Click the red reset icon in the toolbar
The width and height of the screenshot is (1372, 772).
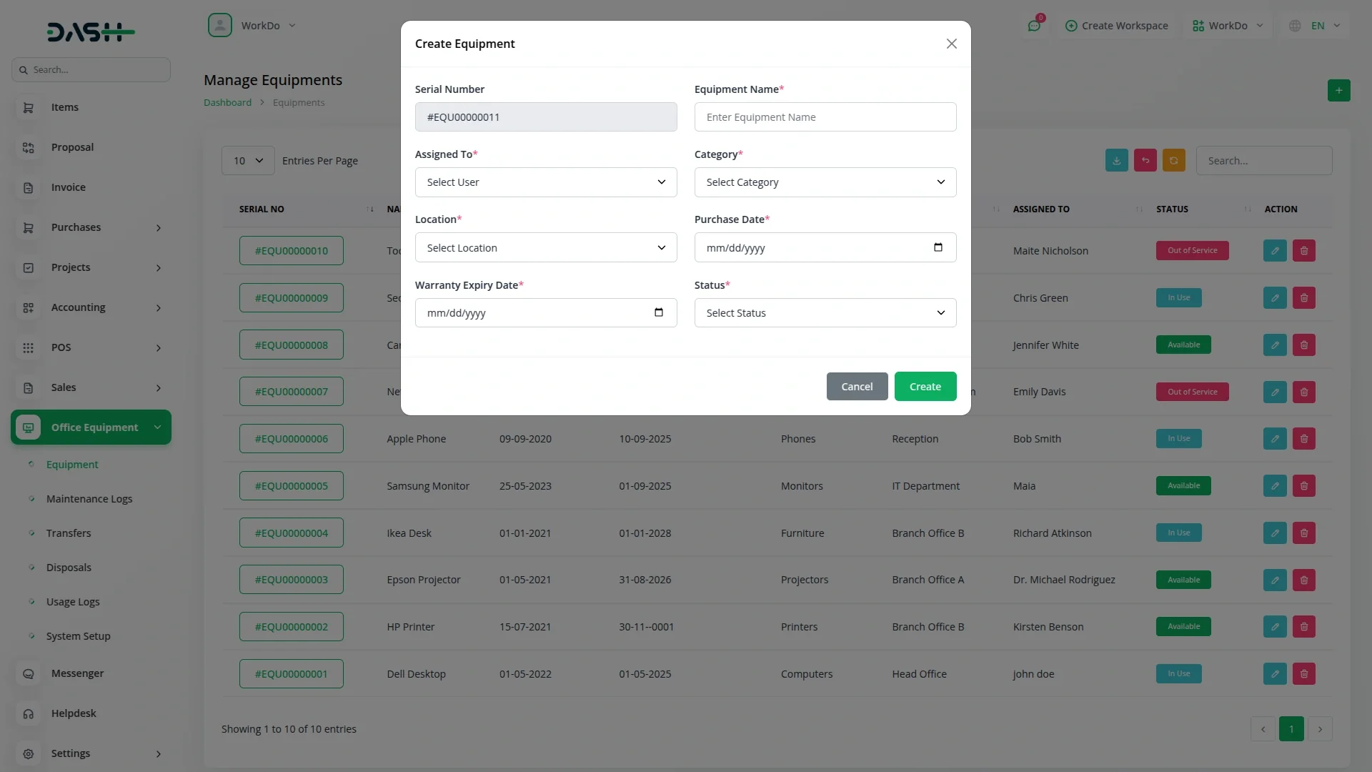pyautogui.click(x=1145, y=160)
